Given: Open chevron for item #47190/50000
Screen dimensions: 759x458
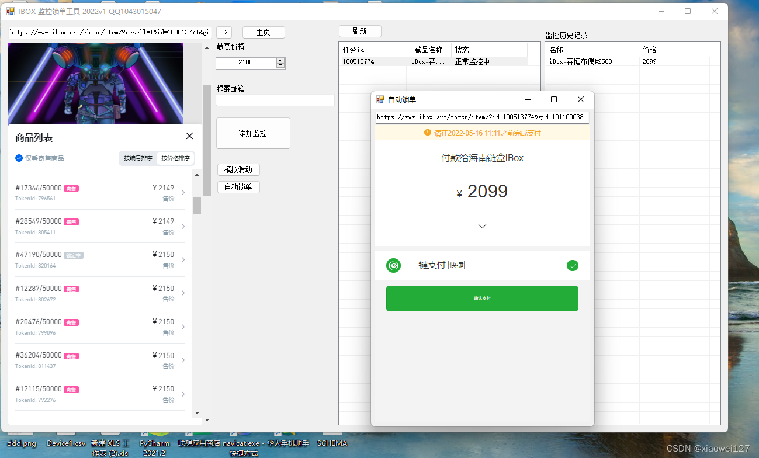Looking at the screenshot, I should [183, 260].
